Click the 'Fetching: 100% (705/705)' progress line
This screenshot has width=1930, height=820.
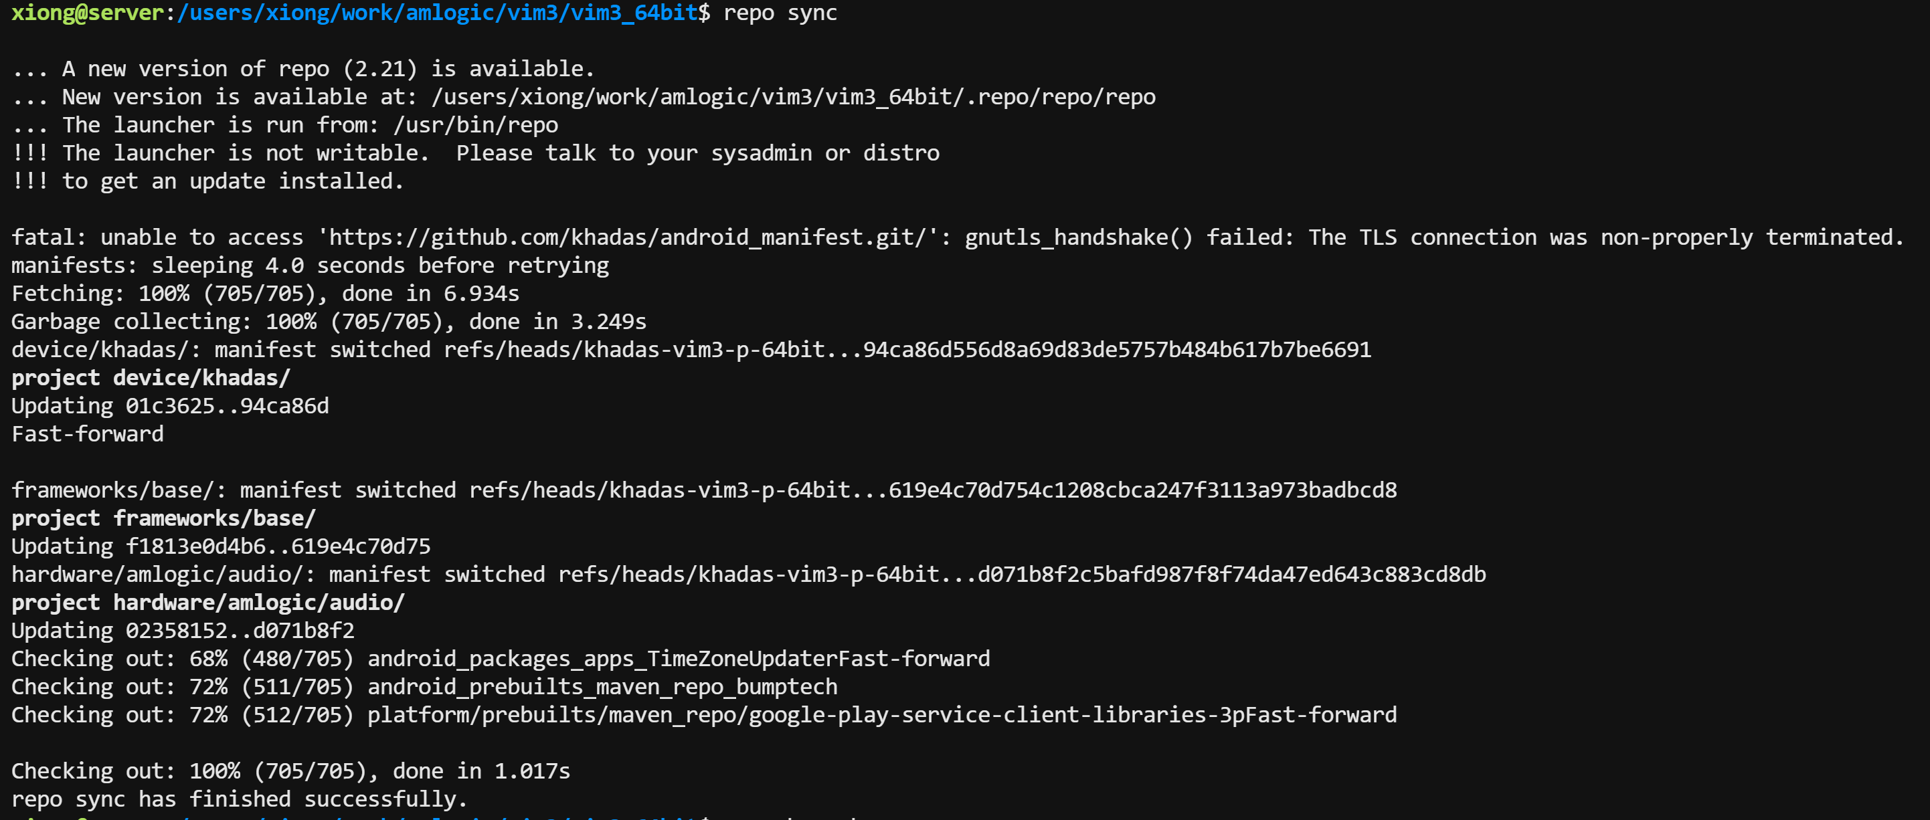tap(265, 294)
